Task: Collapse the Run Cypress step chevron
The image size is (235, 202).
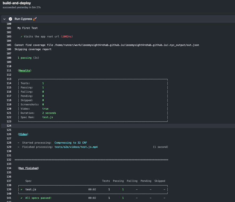Action: (x=4, y=19)
